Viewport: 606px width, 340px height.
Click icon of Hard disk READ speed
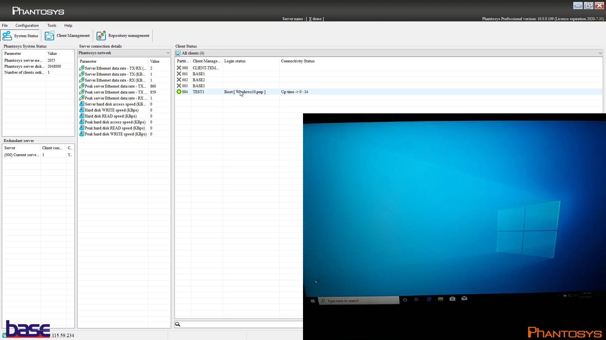pos(82,116)
